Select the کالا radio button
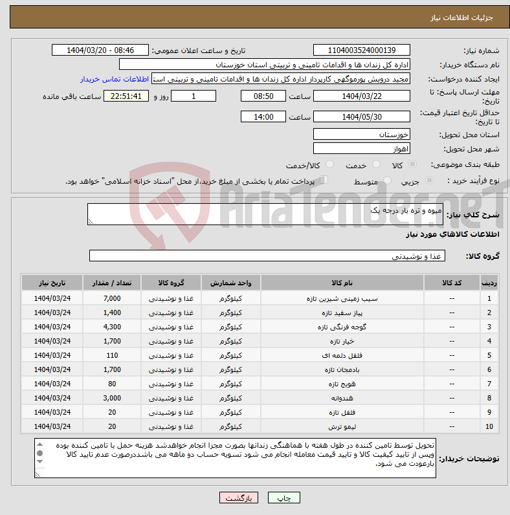The width and height of the screenshot is (510, 515). click(x=412, y=164)
